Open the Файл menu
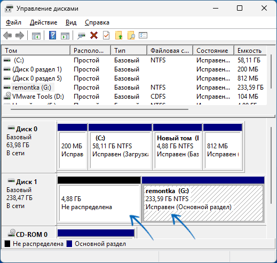 point(13,22)
